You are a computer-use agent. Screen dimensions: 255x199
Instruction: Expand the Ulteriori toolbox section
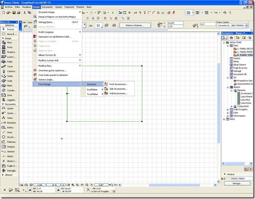point(3,175)
